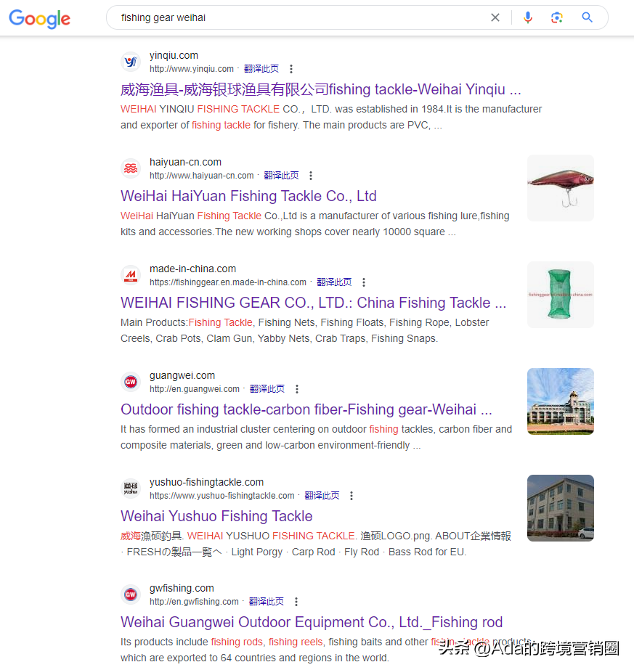Viewport: 634px width, 670px height.
Task: Click the guangwei.com site name
Action: click(x=182, y=375)
